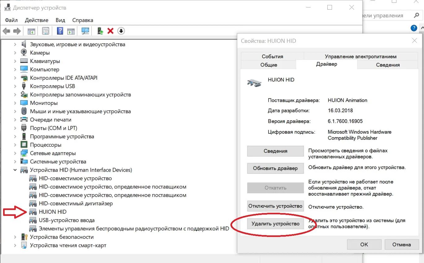Screen dimensions: 424x263
Task: Expand the Устройства безопасности category arrow
Action: (x=15, y=237)
